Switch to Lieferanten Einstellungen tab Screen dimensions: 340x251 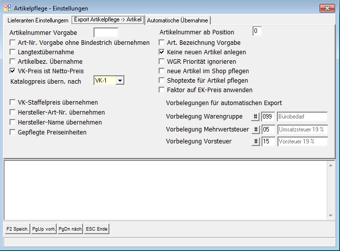coord(37,20)
